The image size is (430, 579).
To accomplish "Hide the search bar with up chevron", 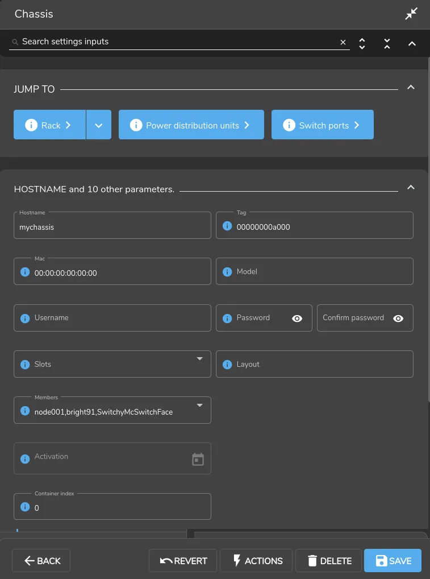I will point(412,44).
